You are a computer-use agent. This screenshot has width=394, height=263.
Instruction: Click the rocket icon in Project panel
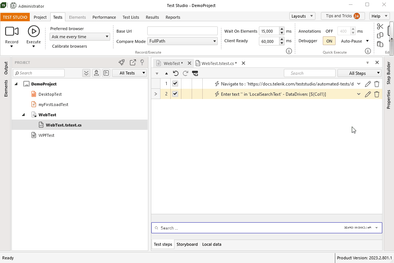pos(122,62)
